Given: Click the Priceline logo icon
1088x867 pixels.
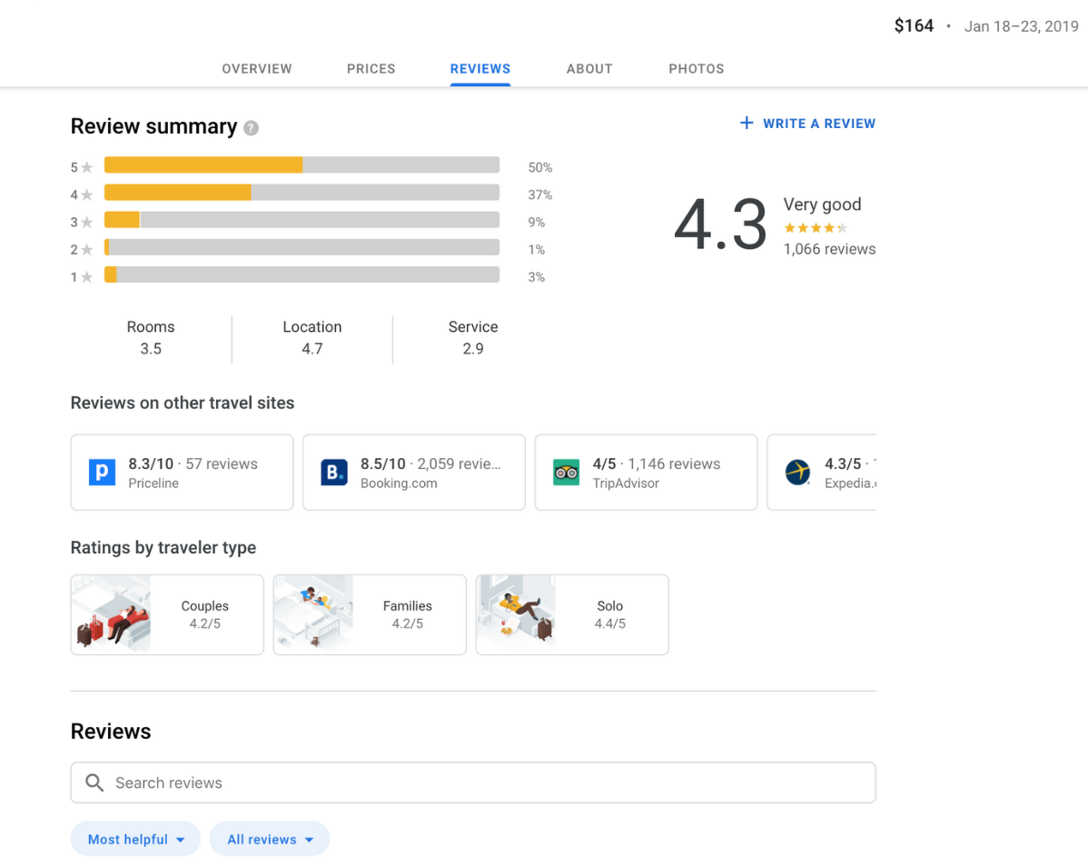Looking at the screenshot, I should [x=102, y=473].
